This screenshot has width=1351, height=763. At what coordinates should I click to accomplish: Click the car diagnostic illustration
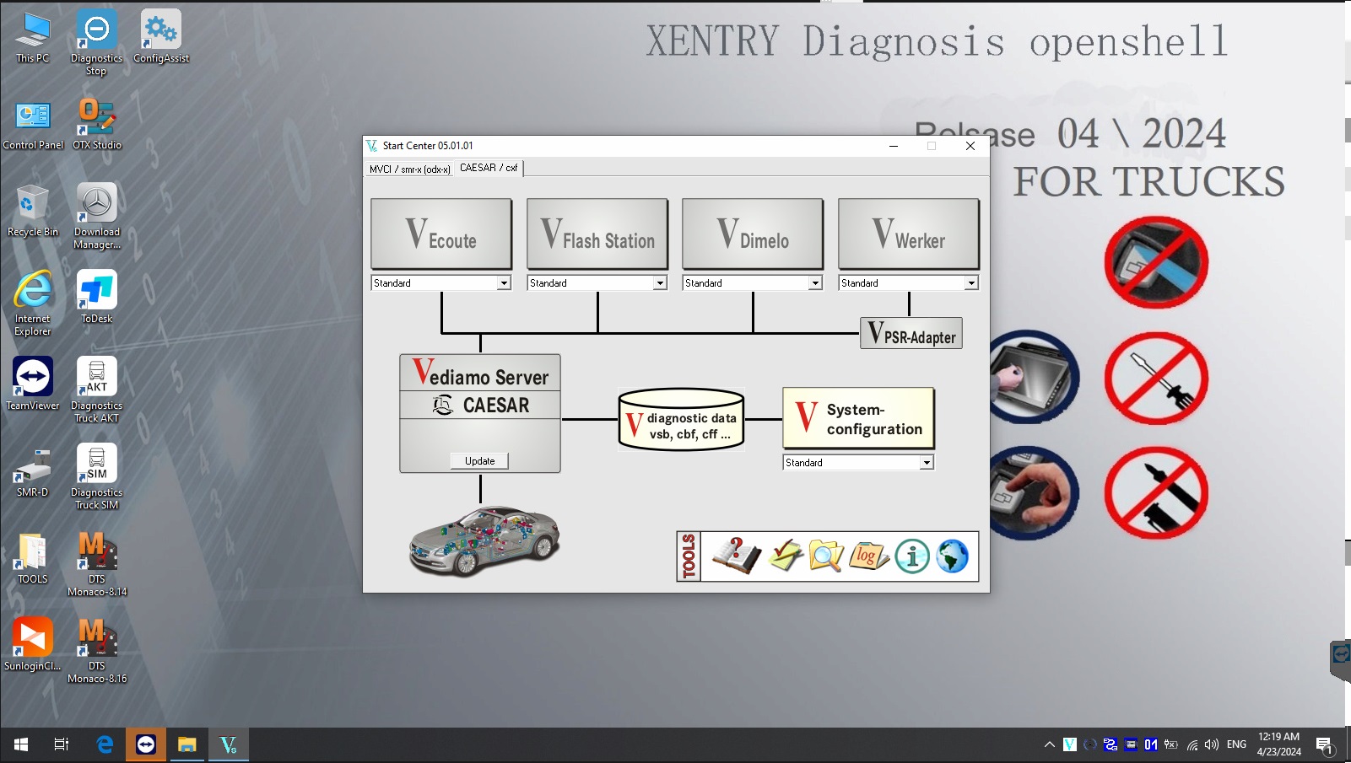coord(484,540)
